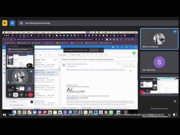Image resolution: width=180 pixels, height=135 pixels.
Task: Click the blue annotation icon beside the presenter bar
Action: (x=12, y=23)
